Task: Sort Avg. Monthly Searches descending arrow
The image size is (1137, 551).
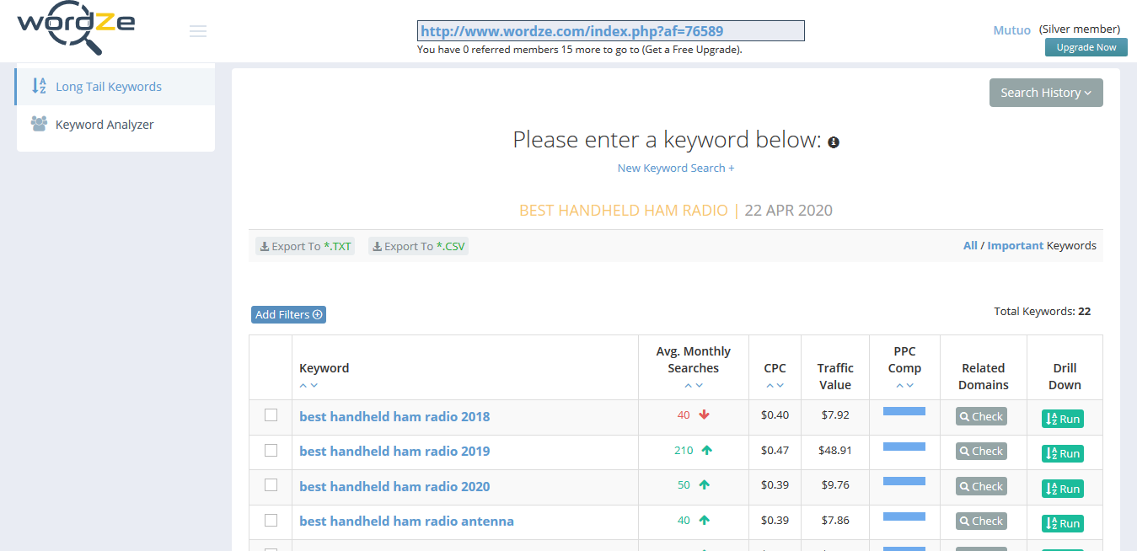Action: point(699,386)
